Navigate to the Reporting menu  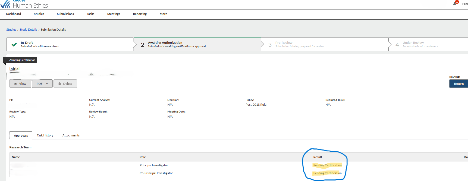click(140, 14)
